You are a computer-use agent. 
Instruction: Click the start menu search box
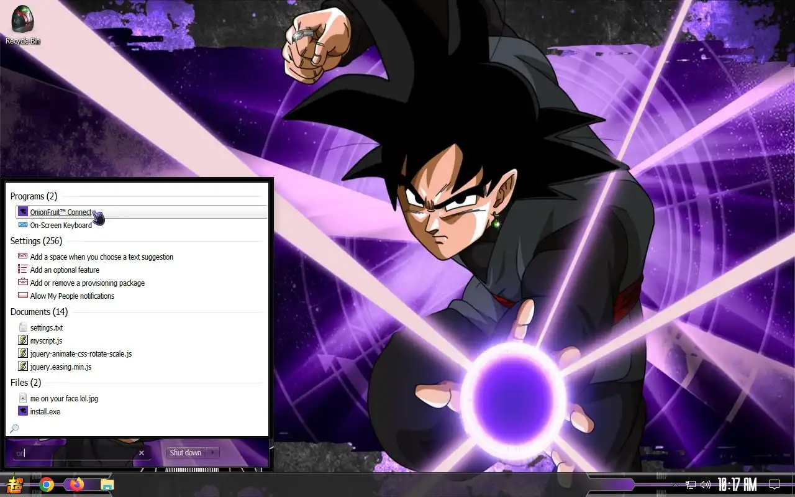(x=75, y=453)
